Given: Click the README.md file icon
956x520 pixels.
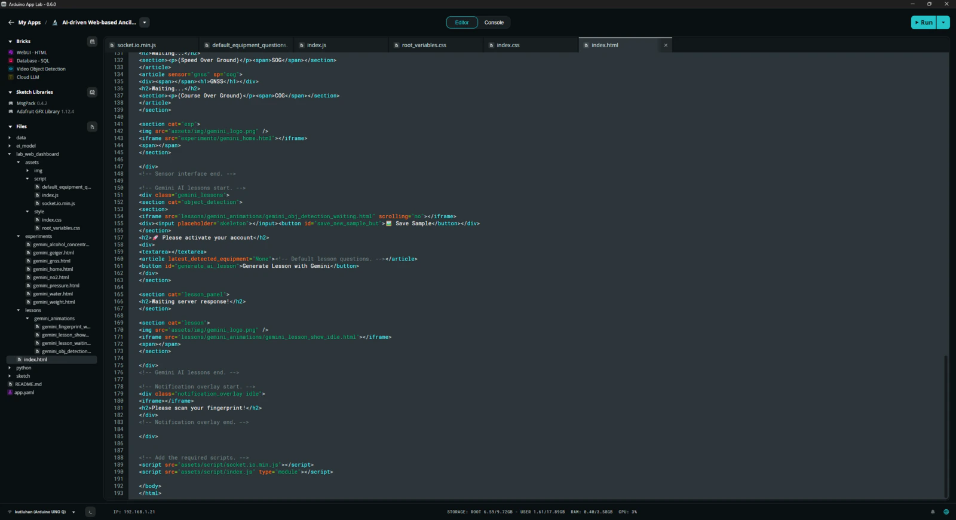Looking at the screenshot, I should [x=10, y=384].
